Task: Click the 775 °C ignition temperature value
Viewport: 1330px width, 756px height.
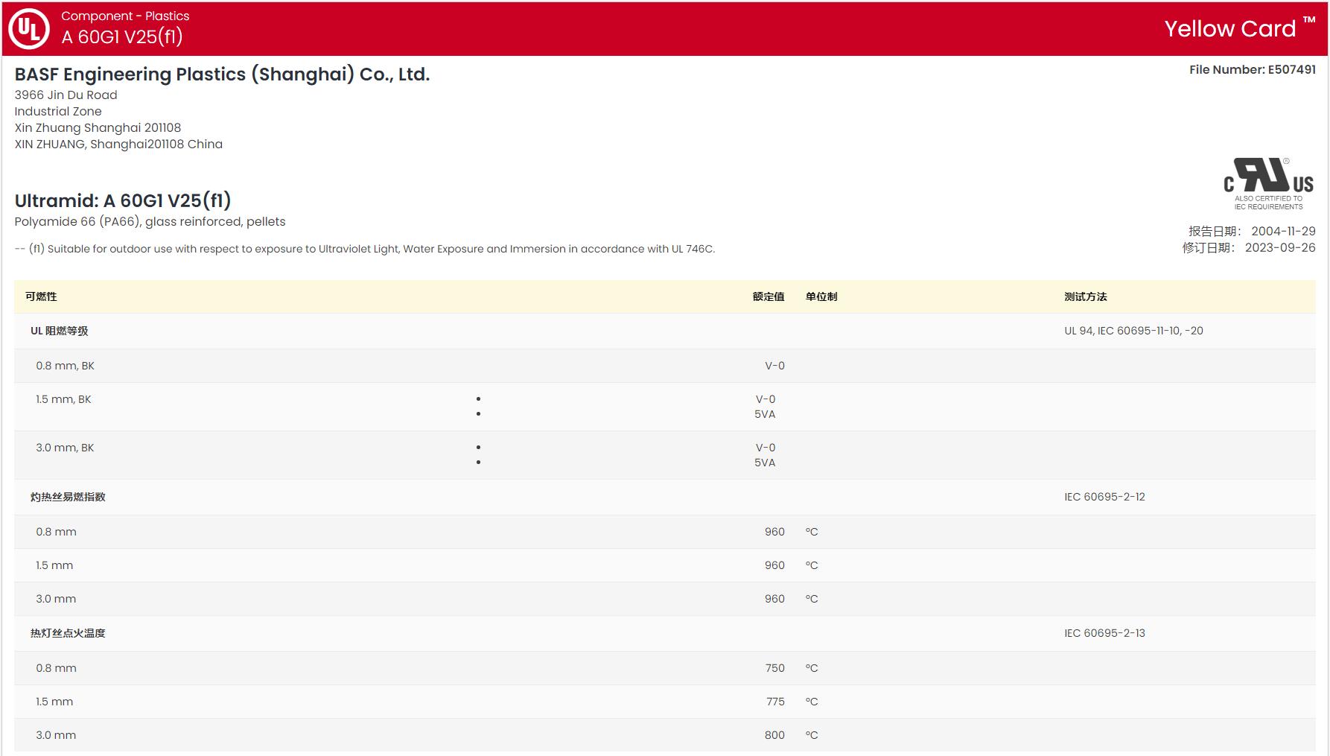Action: coord(775,702)
